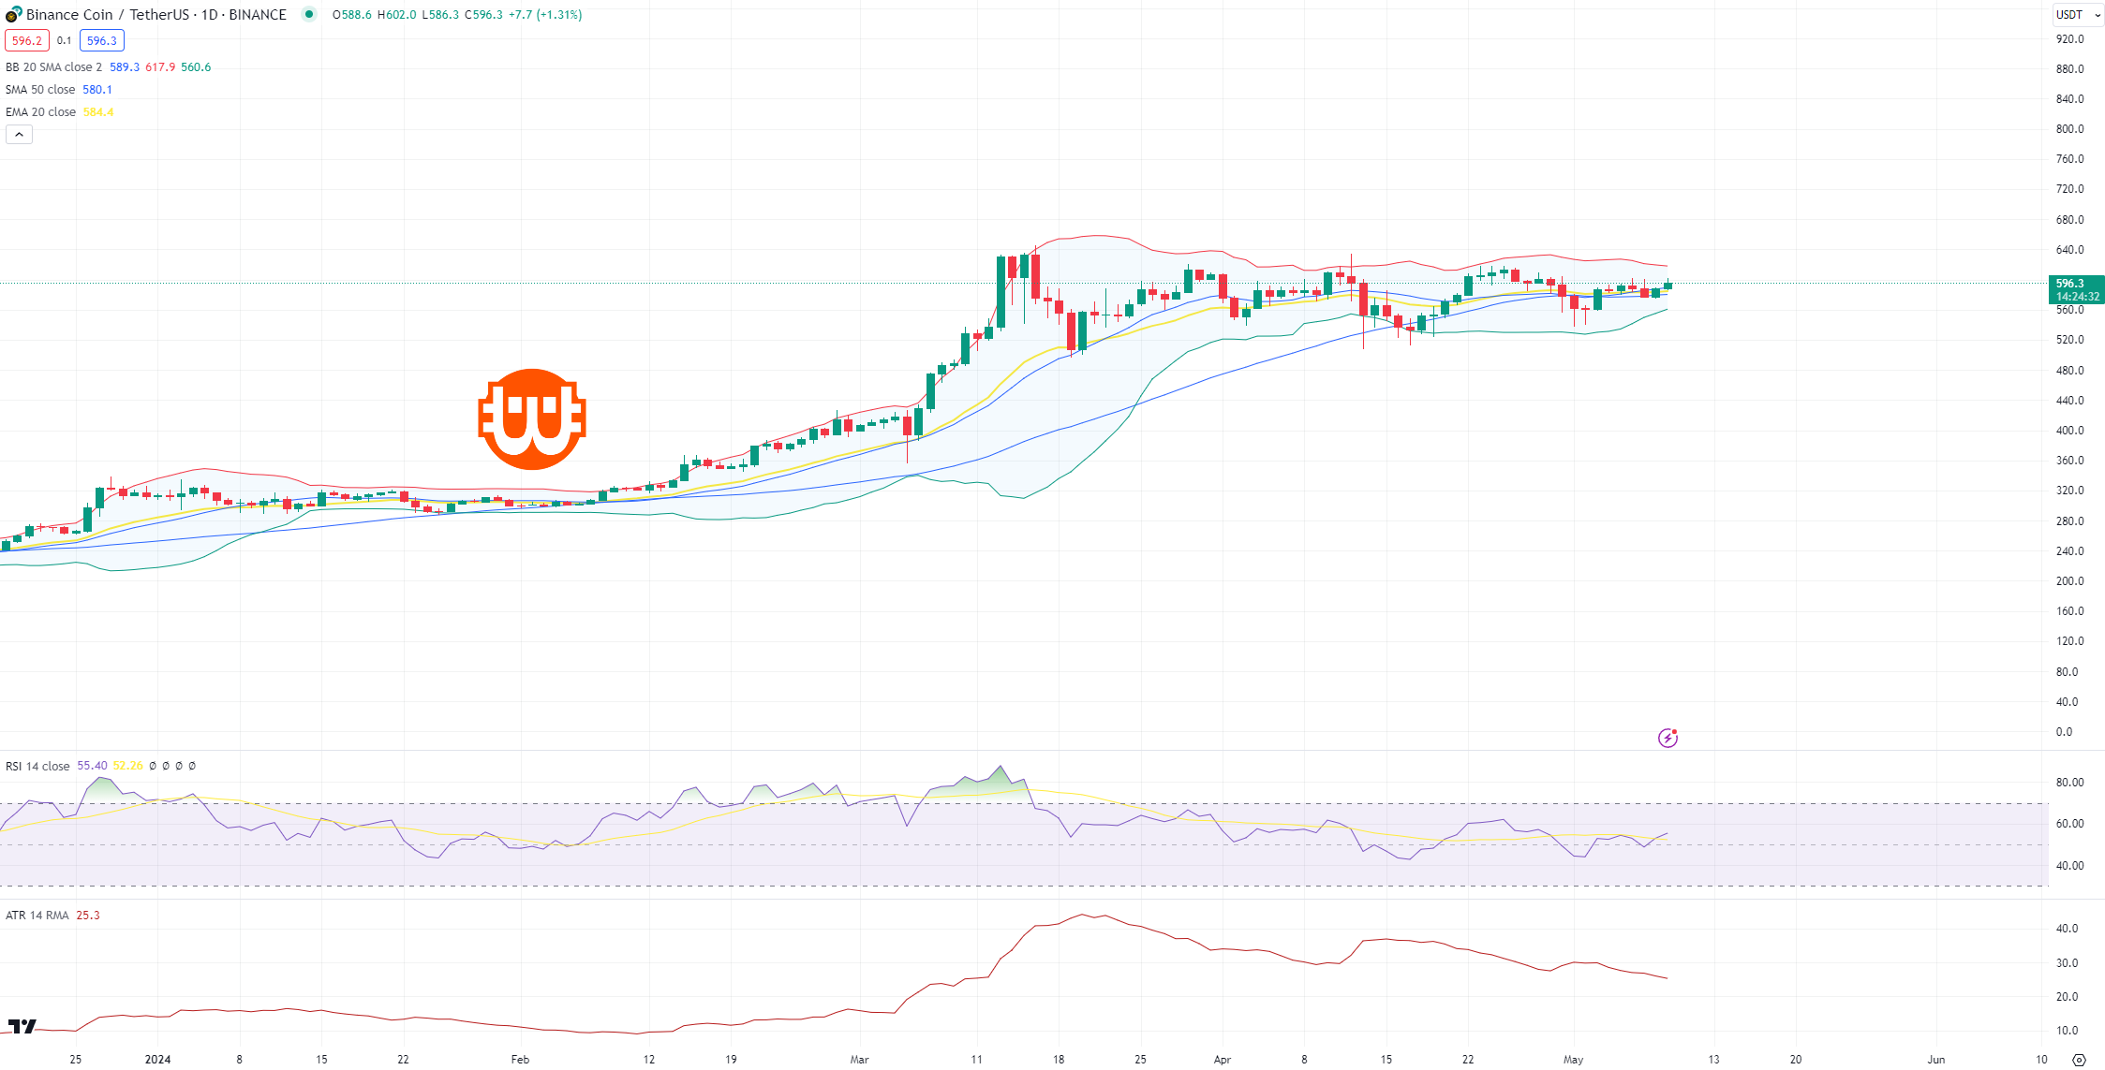Image resolution: width=2105 pixels, height=1070 pixels.
Task: Open the purple lightning events icon
Action: (1668, 738)
